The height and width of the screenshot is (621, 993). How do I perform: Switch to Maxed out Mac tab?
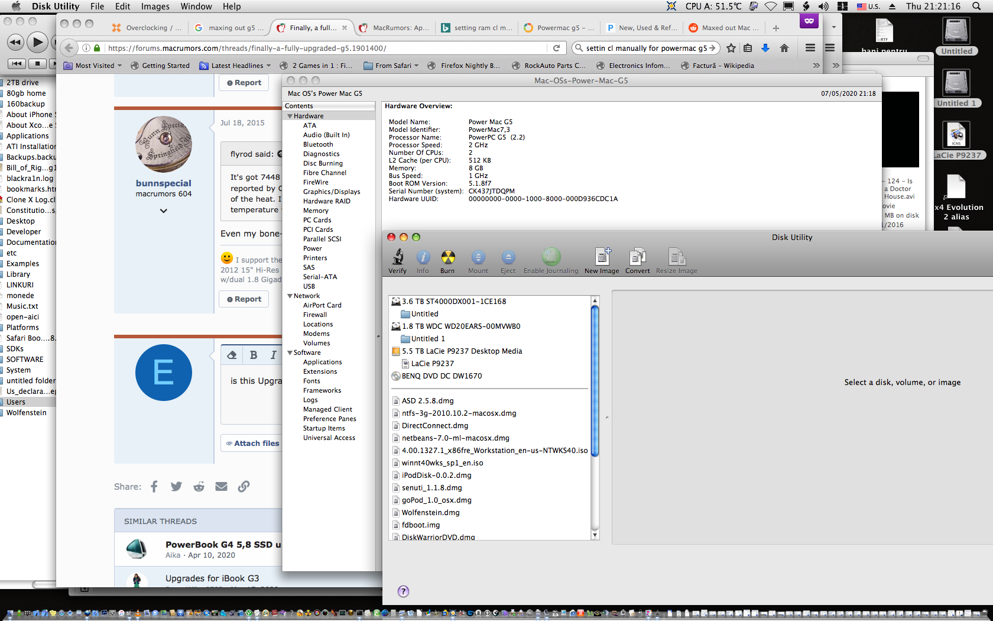coord(725,28)
